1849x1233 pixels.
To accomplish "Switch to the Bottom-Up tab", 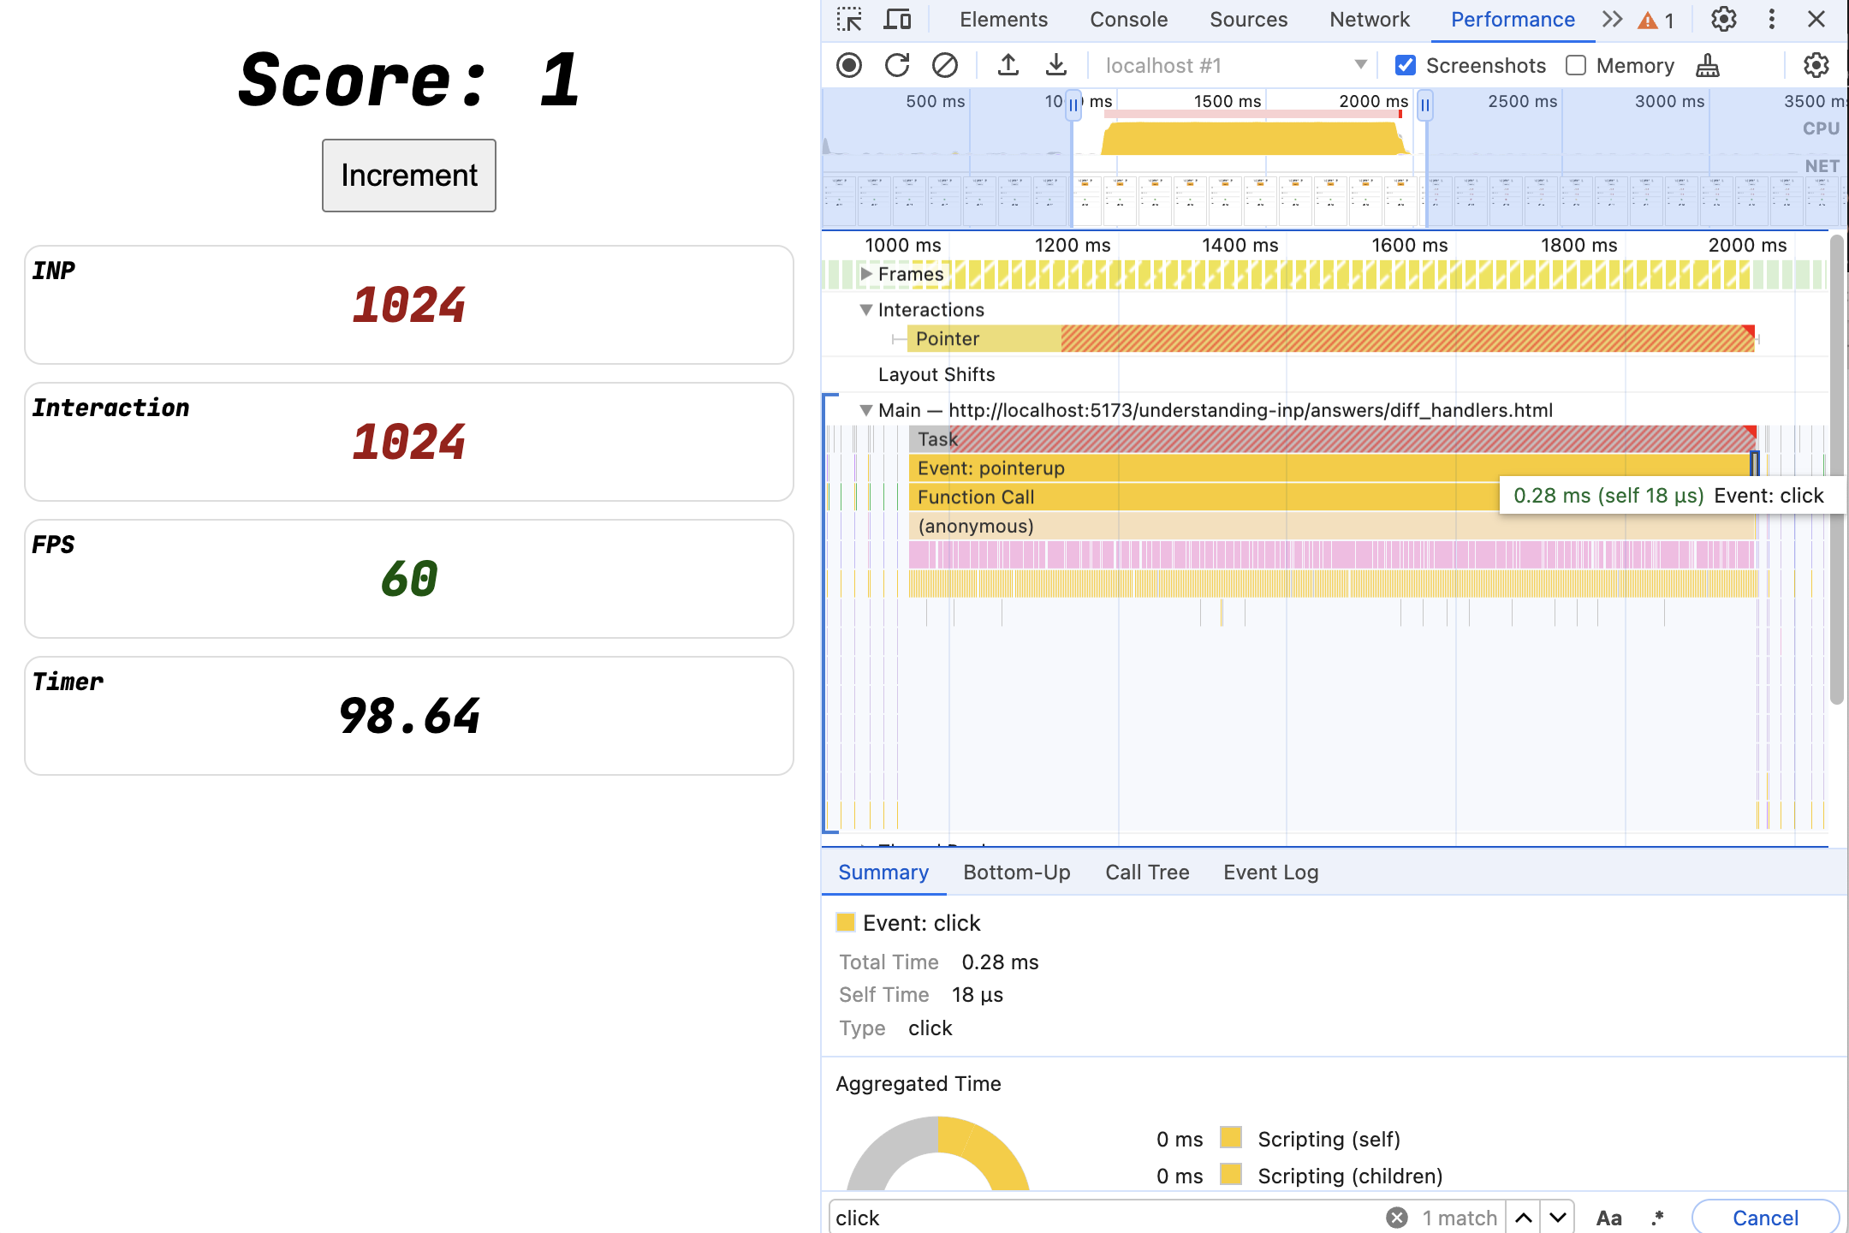I will tap(1018, 871).
